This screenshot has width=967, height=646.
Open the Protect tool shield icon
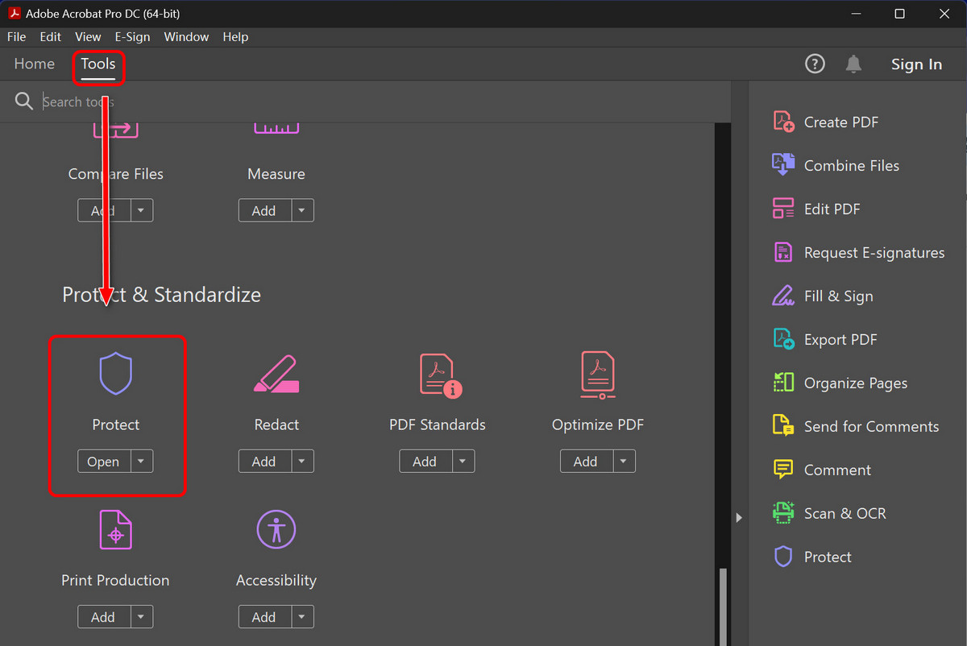point(115,373)
